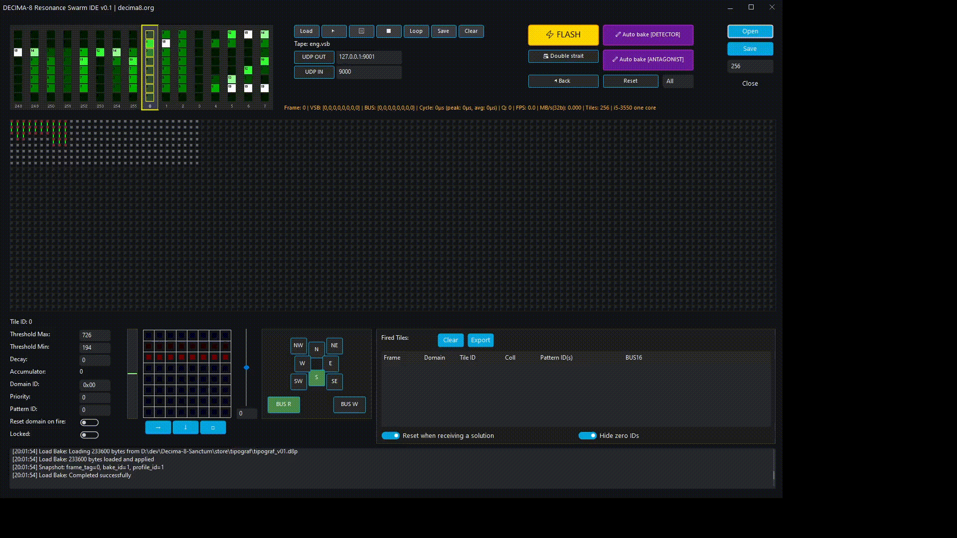
Task: Click the square button below the pattern grid
Action: point(213,427)
